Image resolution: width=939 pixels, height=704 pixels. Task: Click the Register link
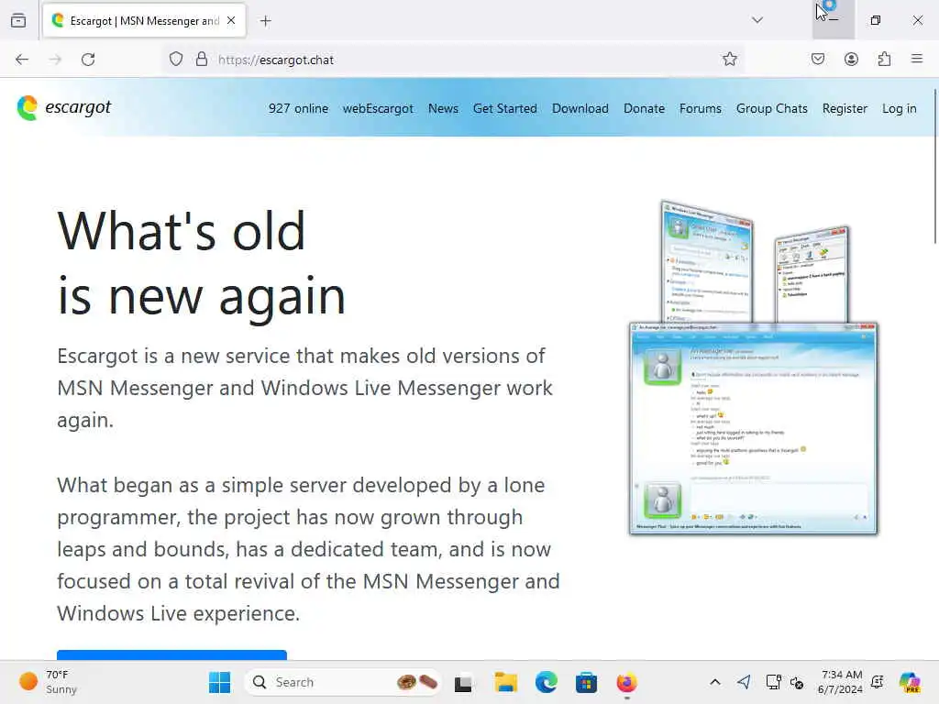click(845, 108)
